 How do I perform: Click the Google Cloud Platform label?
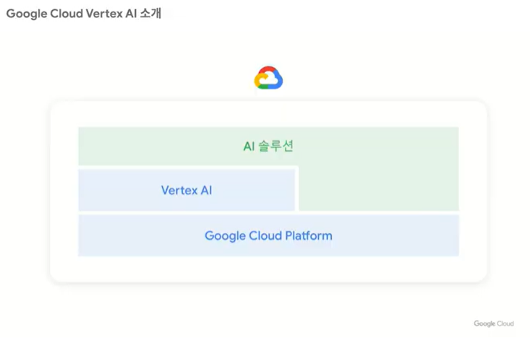(x=268, y=235)
